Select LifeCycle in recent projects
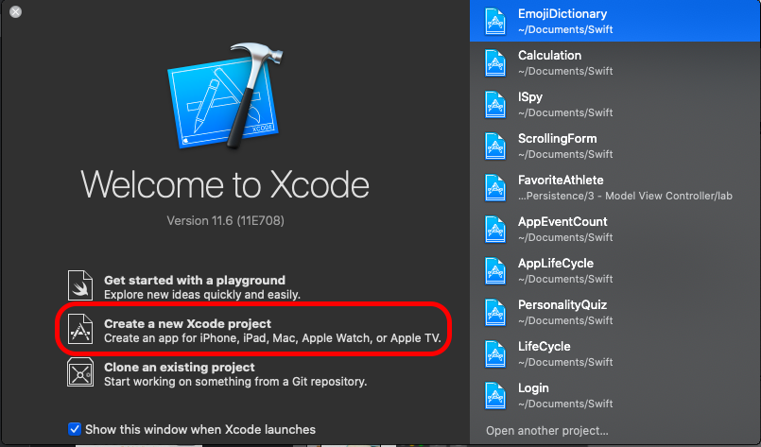This screenshot has height=447, width=761. pyautogui.click(x=615, y=354)
